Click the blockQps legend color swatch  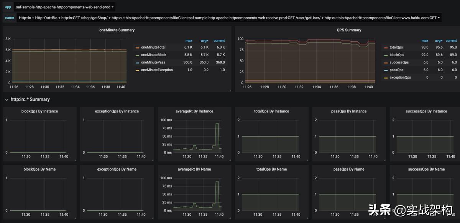point(386,55)
